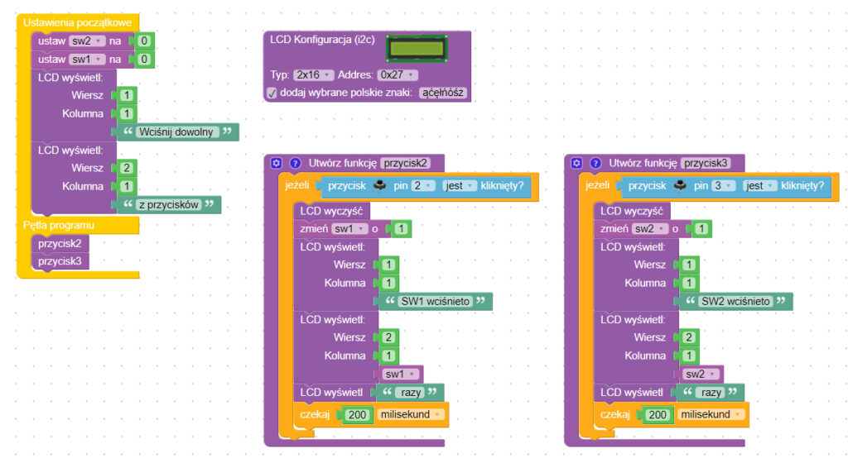Select the 'Pętla programu' label
This screenshot has height=468, width=848.
coord(59,226)
